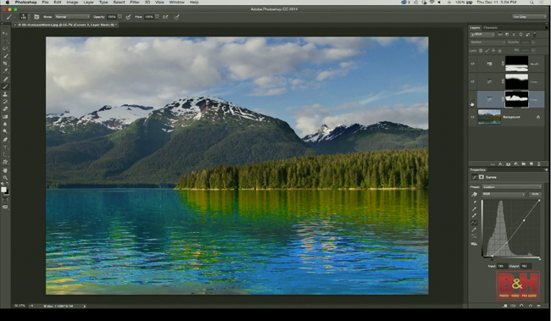Add a layer mask from Layers panel bottom
This screenshot has width=551, height=321.
click(x=508, y=164)
